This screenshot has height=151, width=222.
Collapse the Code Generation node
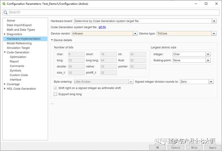(5, 52)
